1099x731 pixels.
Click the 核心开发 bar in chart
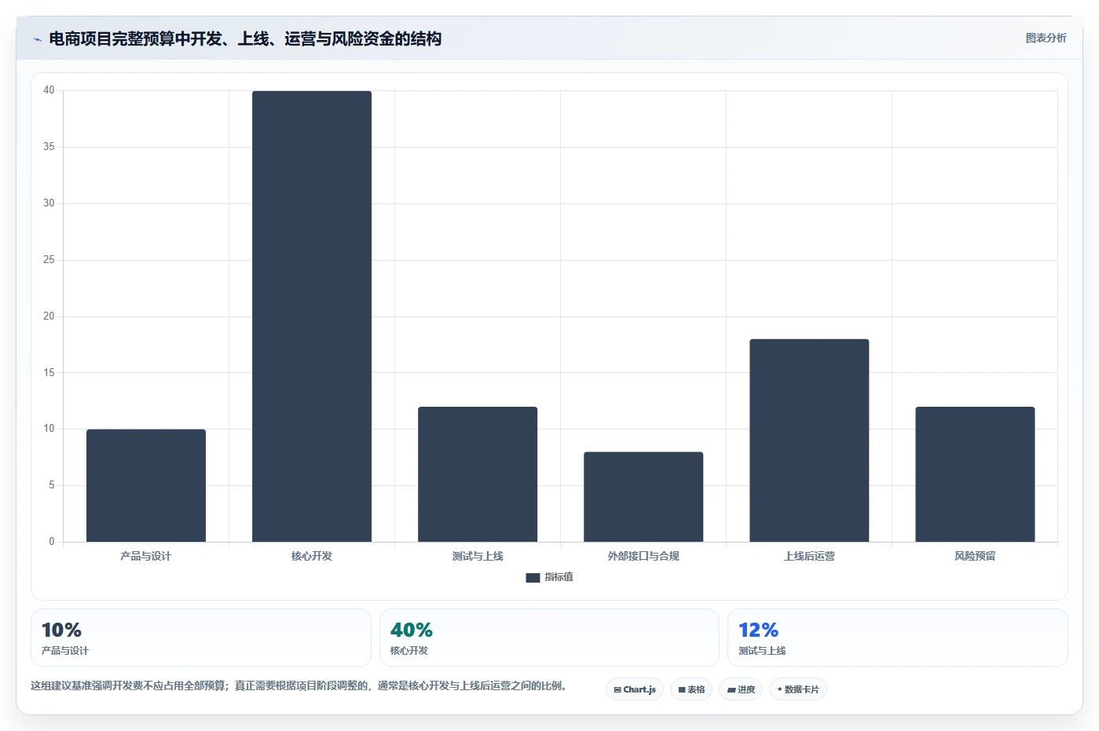pos(312,316)
